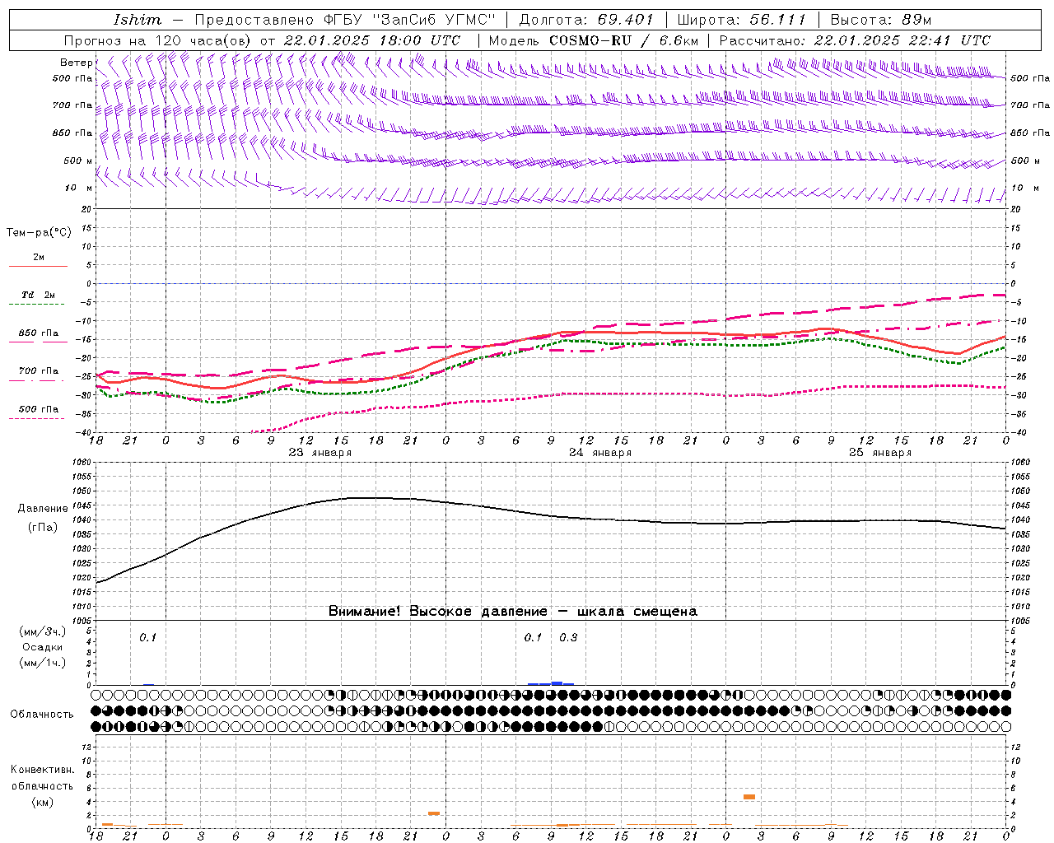Click the (мм/3ч.) precipitation unit label
Viewport: 1054px width, 843px height.
[x=43, y=631]
